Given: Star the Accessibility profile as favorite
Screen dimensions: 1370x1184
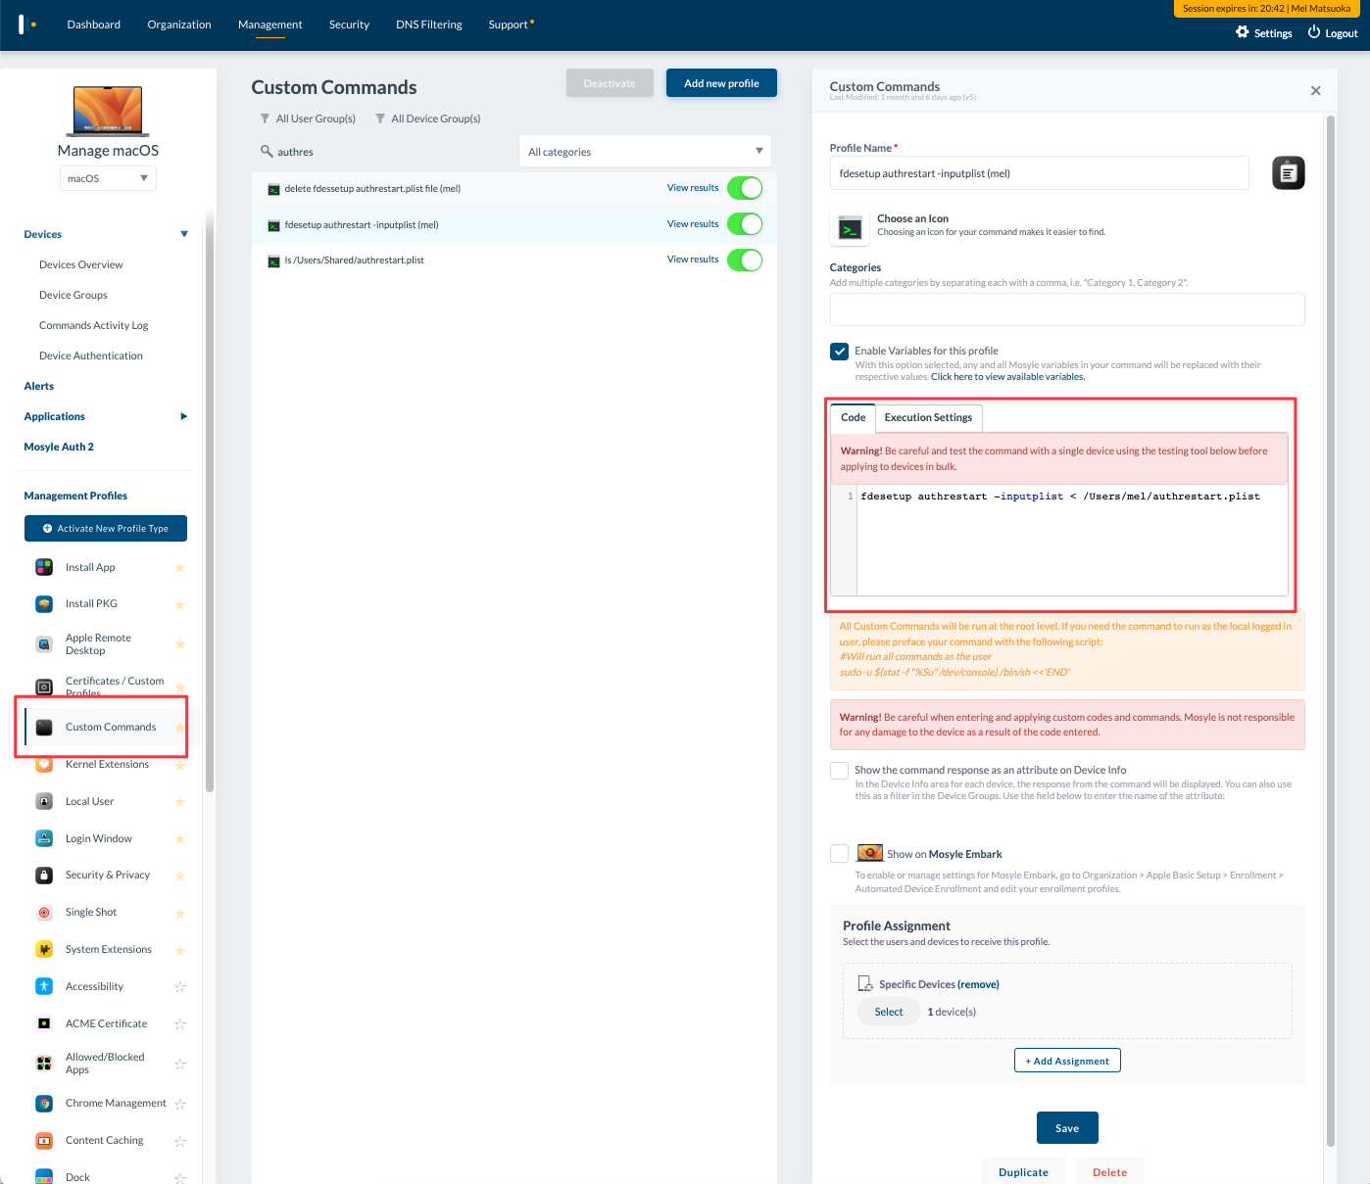Looking at the screenshot, I should [x=180, y=987].
